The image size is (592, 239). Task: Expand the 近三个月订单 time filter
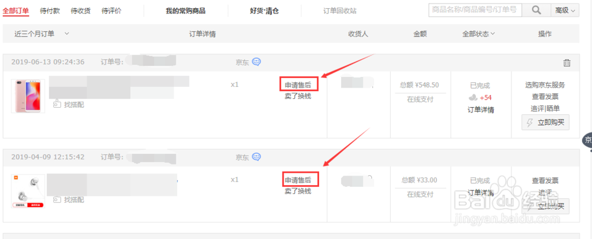point(66,34)
